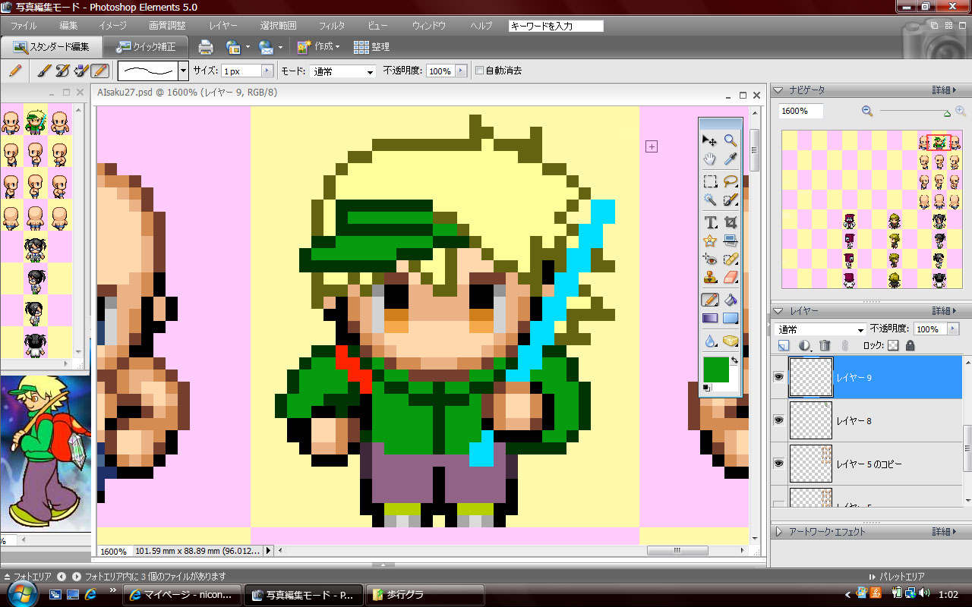Open the レイヤー menu in menu bar

[223, 26]
